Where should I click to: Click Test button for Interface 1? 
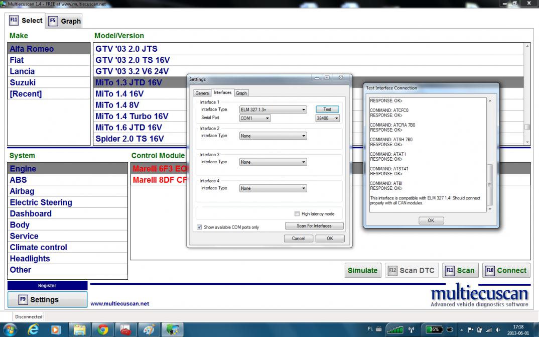coord(327,109)
